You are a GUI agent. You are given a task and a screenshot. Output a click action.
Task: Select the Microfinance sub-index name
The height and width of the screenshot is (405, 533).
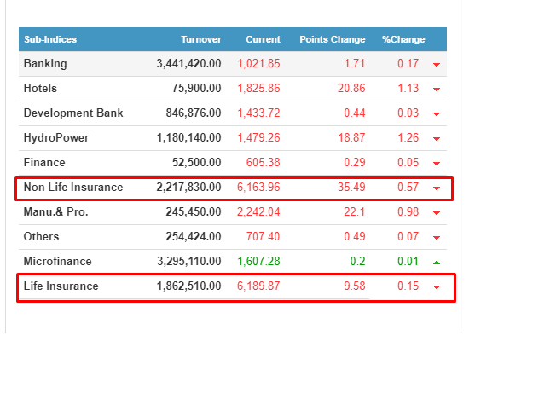(58, 262)
